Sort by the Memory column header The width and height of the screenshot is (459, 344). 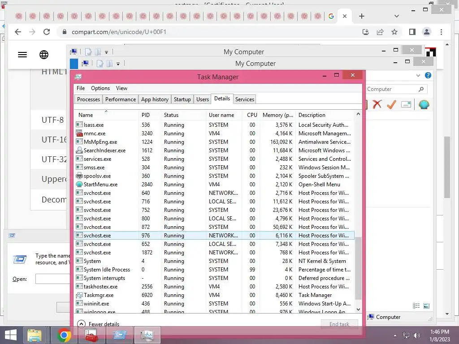[x=277, y=115]
